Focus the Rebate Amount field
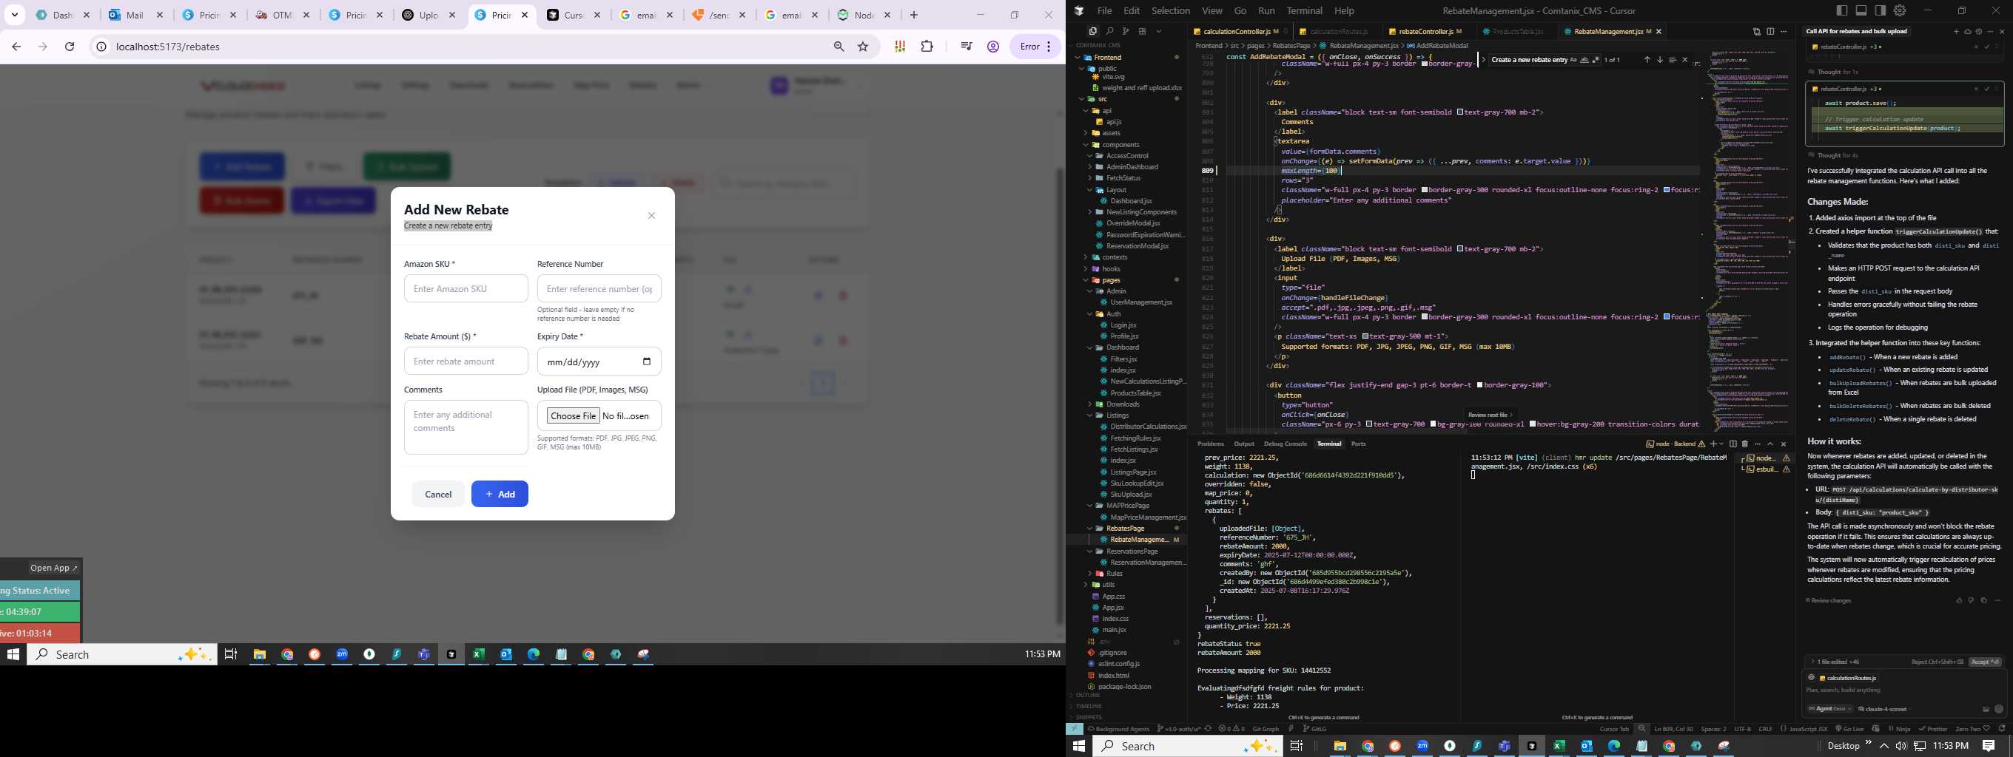This screenshot has width=2013, height=757. pyautogui.click(x=466, y=361)
